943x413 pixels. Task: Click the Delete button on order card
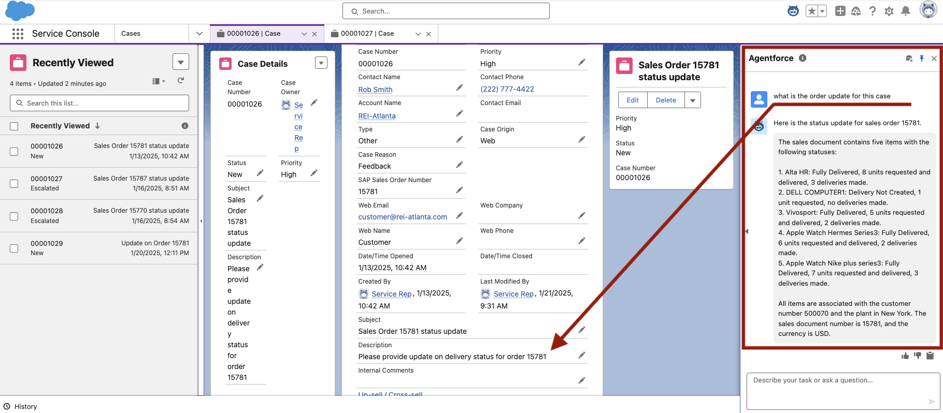(666, 100)
